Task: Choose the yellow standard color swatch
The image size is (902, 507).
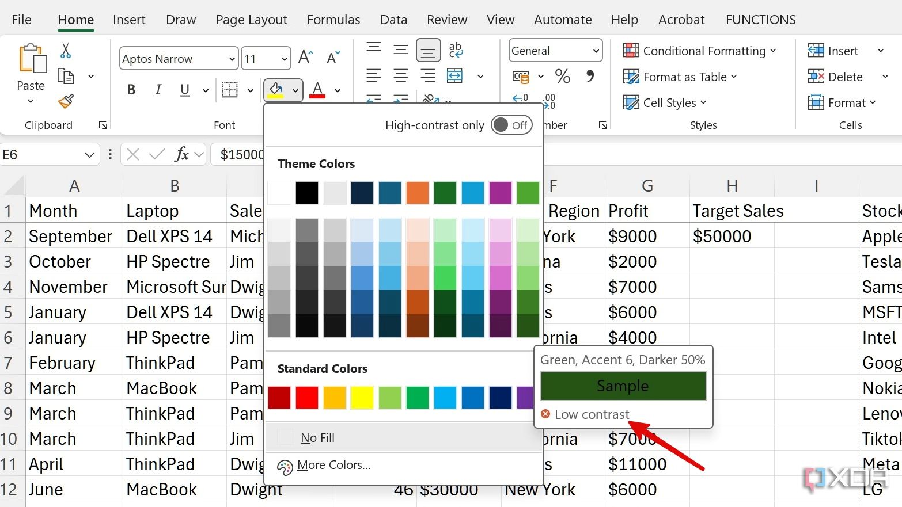Action: 362,398
